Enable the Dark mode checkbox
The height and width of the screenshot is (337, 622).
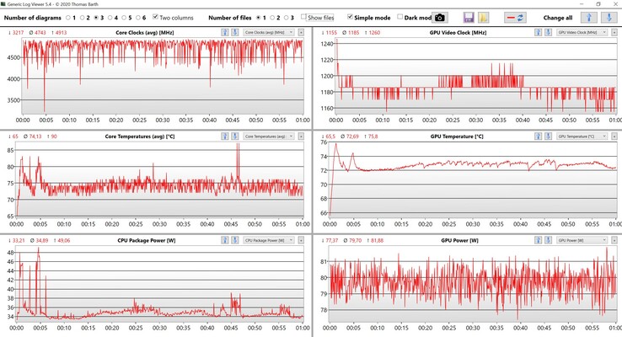399,17
